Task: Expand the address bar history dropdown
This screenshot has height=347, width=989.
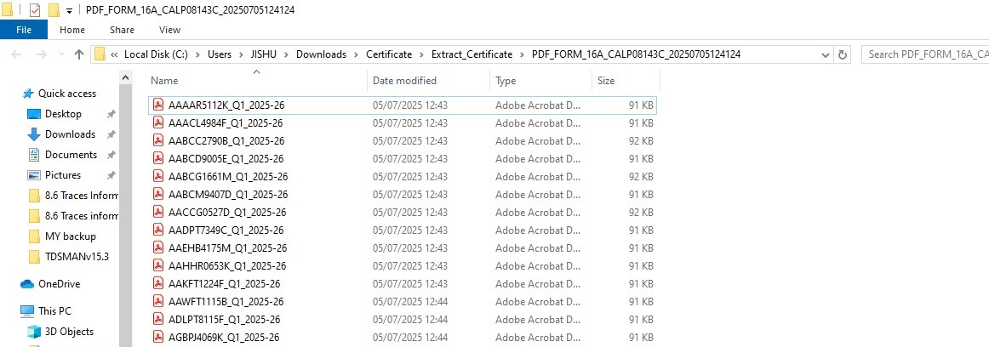Action: click(826, 54)
